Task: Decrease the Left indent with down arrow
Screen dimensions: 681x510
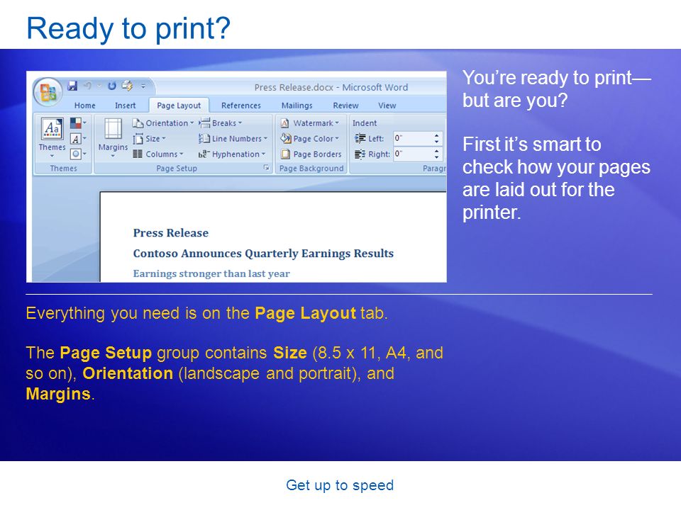Action: 436,142
